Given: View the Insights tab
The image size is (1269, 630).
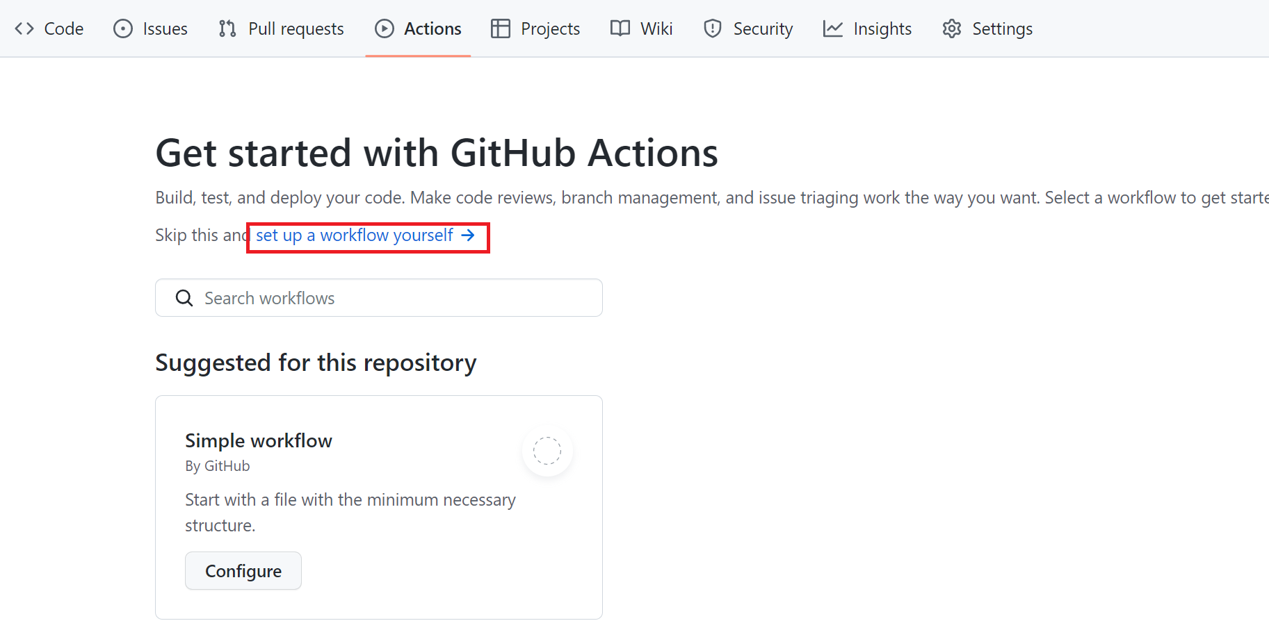Looking at the screenshot, I should pyautogui.click(x=867, y=28).
